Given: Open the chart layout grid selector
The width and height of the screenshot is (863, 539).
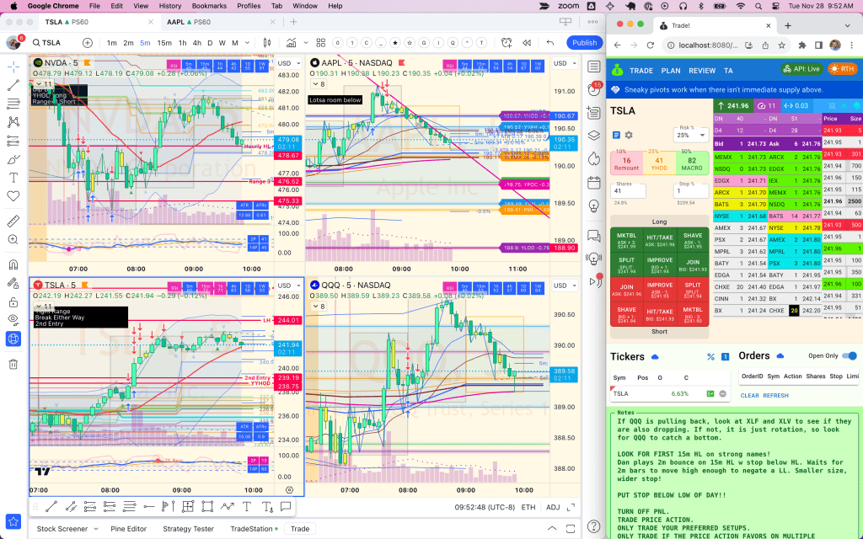Looking at the screenshot, I should [320, 42].
